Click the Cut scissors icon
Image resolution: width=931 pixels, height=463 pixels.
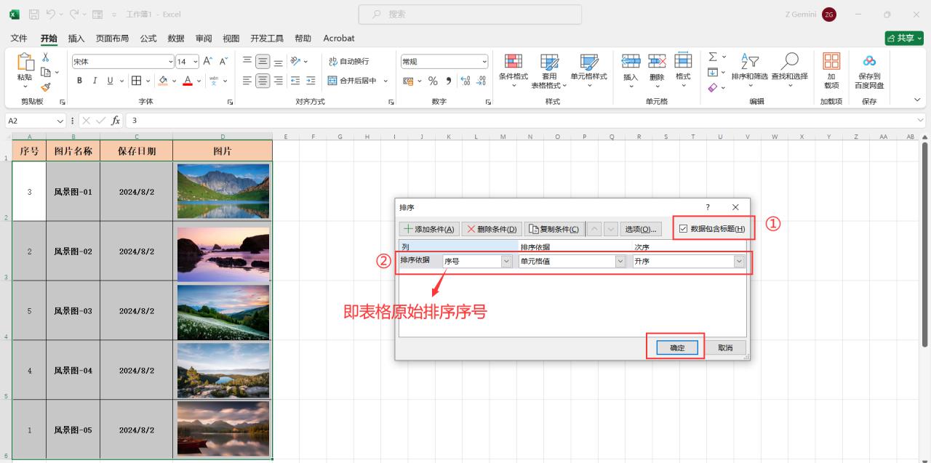tap(45, 57)
